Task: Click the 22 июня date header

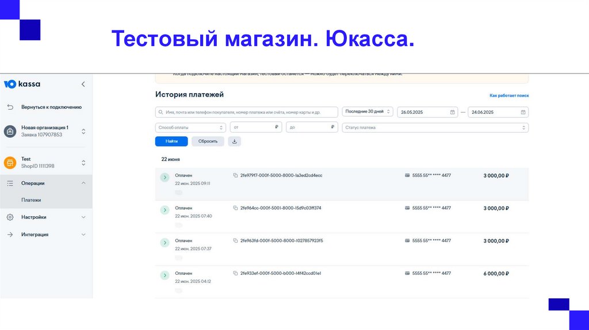Action: click(x=170, y=159)
